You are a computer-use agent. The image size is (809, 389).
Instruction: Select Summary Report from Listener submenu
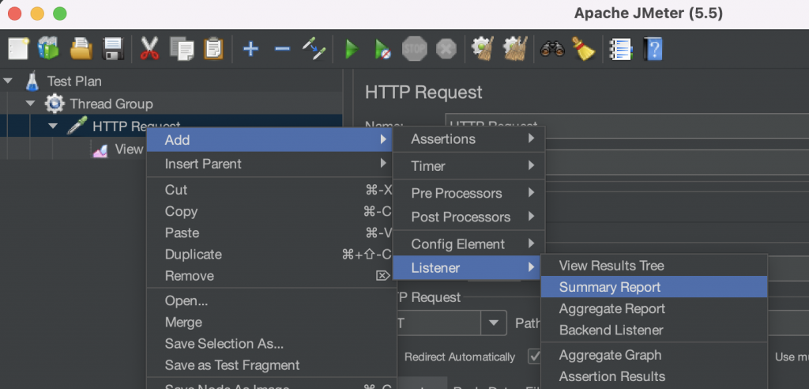[x=610, y=287]
